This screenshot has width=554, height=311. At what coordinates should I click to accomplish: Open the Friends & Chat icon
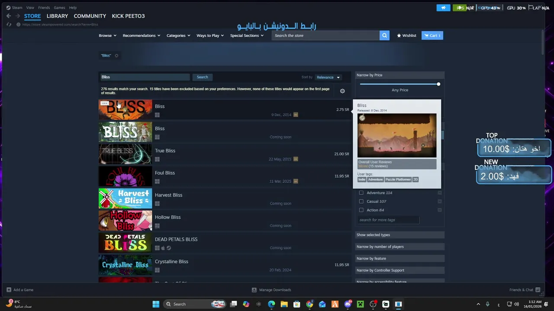538,290
